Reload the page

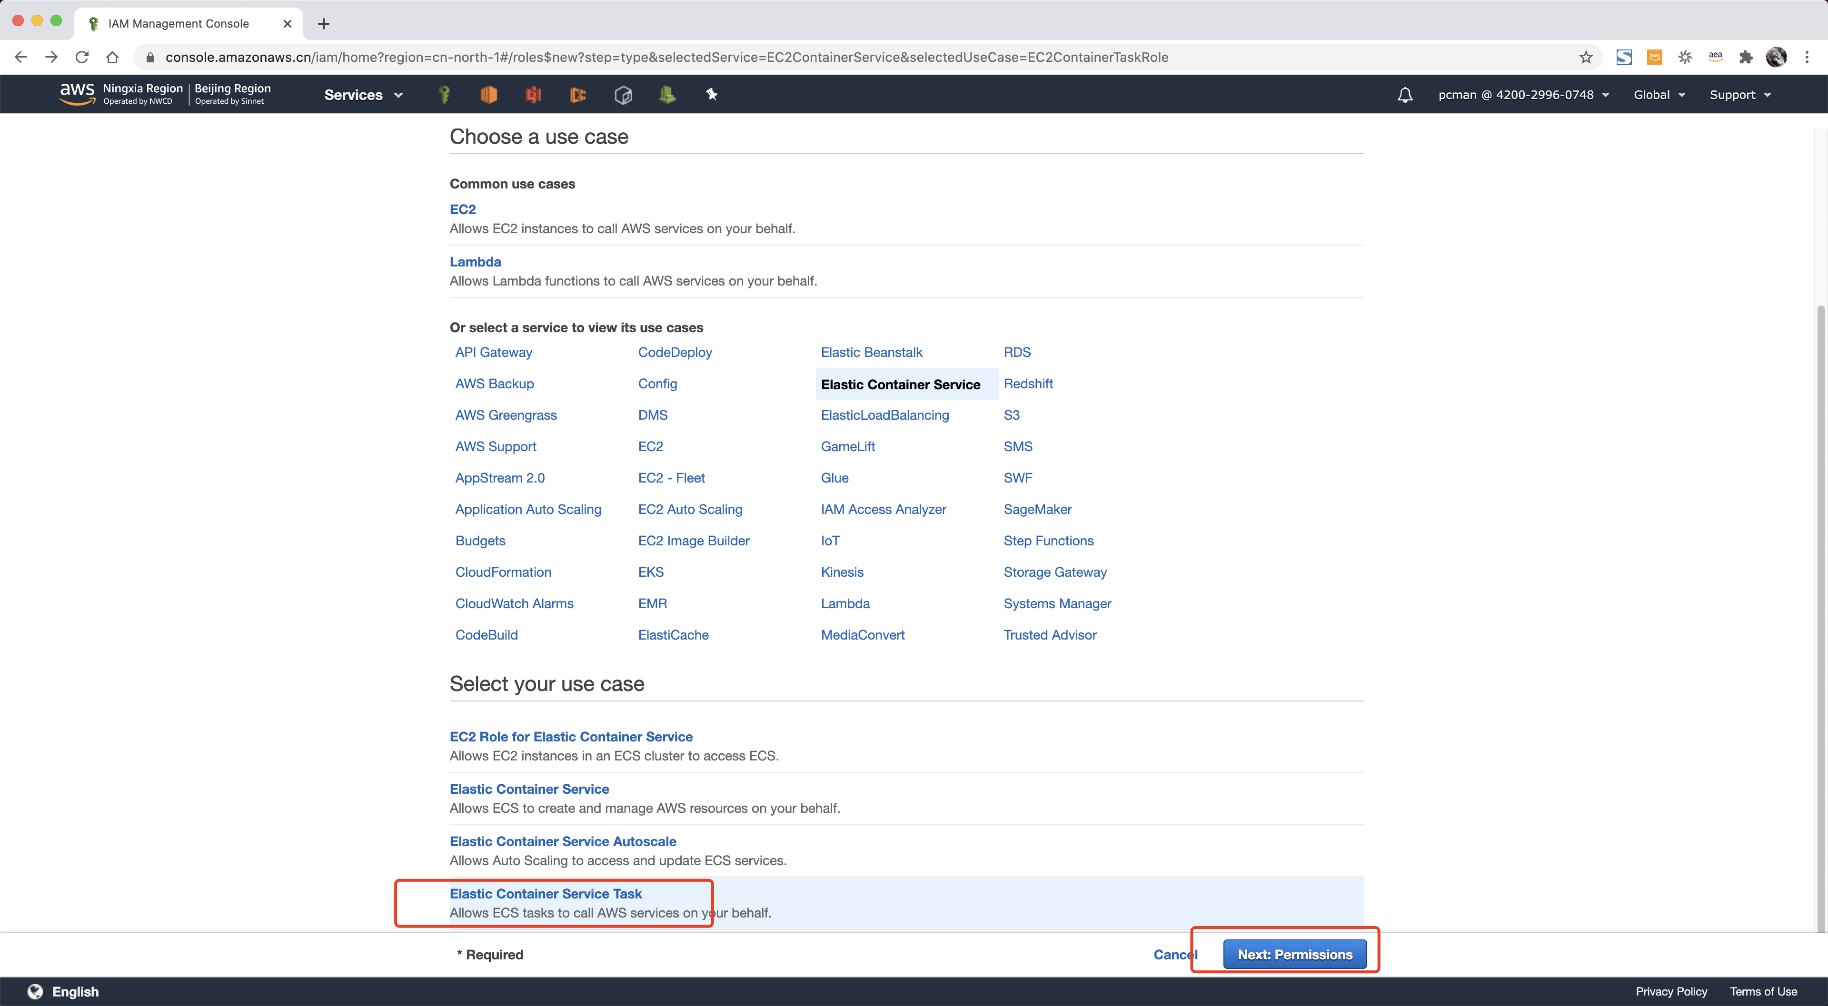click(x=81, y=58)
